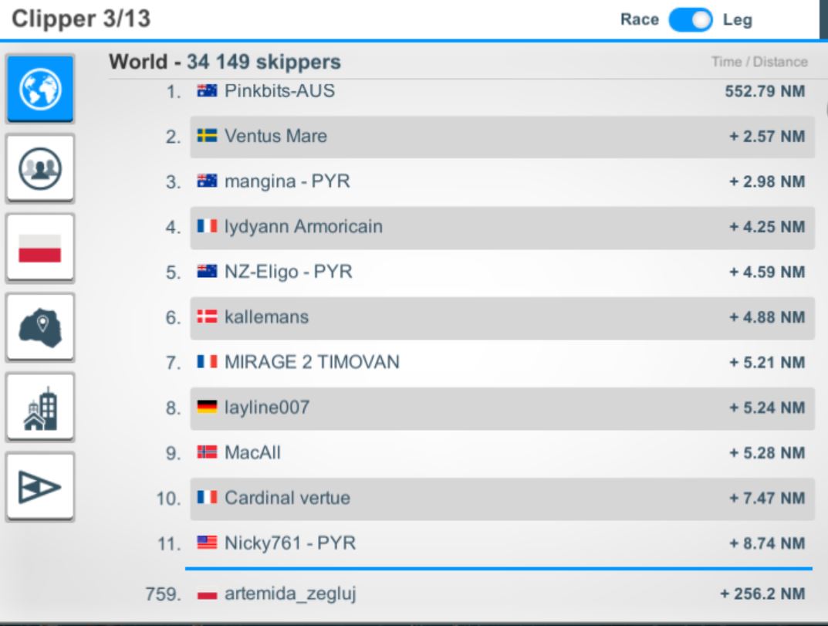The image size is (828, 626).
Task: Choose the Cardinal vertue row
Action: pyautogui.click(x=502, y=498)
